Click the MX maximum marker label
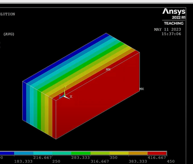Image resolution: width=193 pixels, height=164 pixels. [x=142, y=89]
